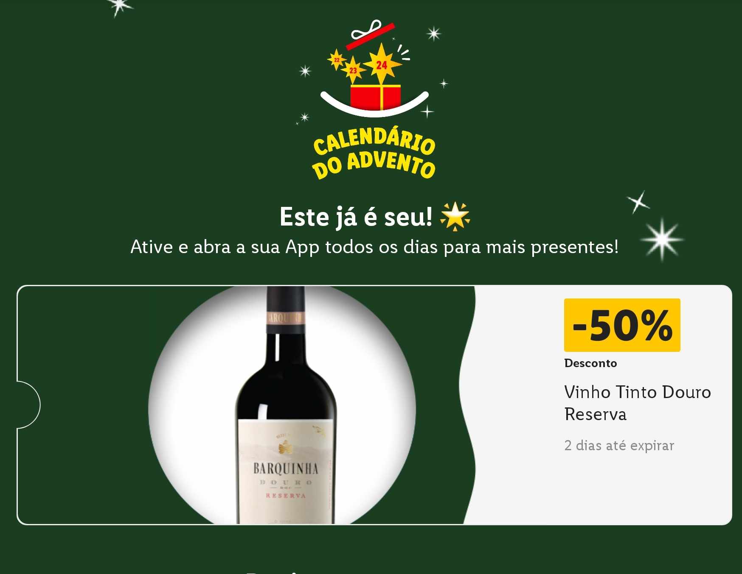This screenshot has height=574, width=742.
Task: Click the star numbered 24
Action: [x=382, y=64]
